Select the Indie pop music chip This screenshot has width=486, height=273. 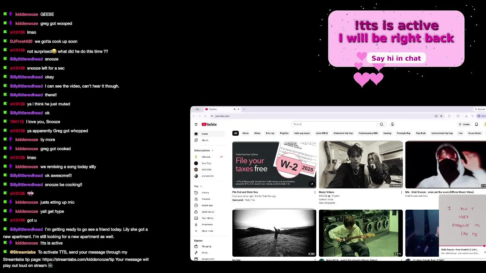[x=302, y=133]
